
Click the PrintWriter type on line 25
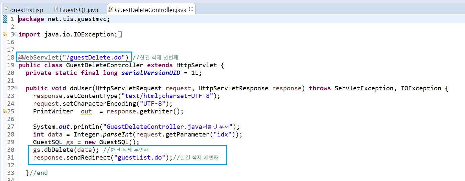click(53, 111)
